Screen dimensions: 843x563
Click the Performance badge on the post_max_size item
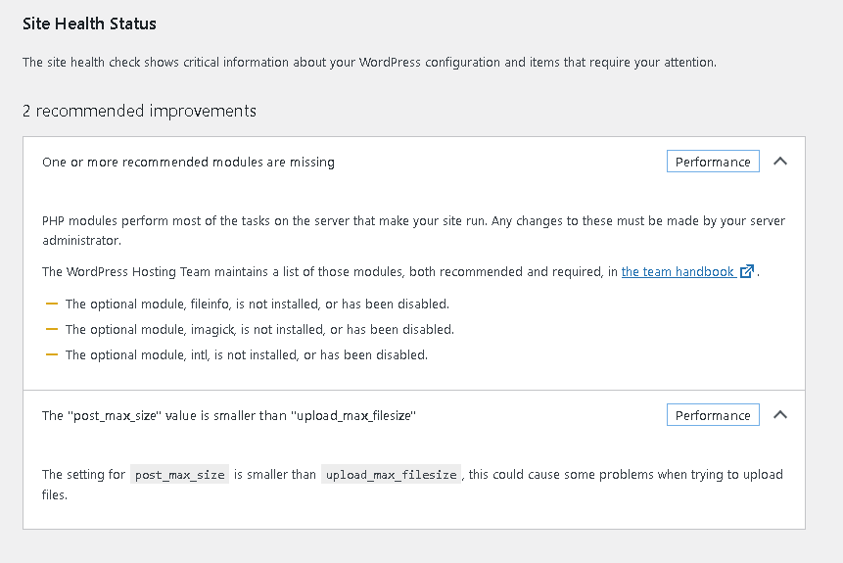(x=713, y=415)
